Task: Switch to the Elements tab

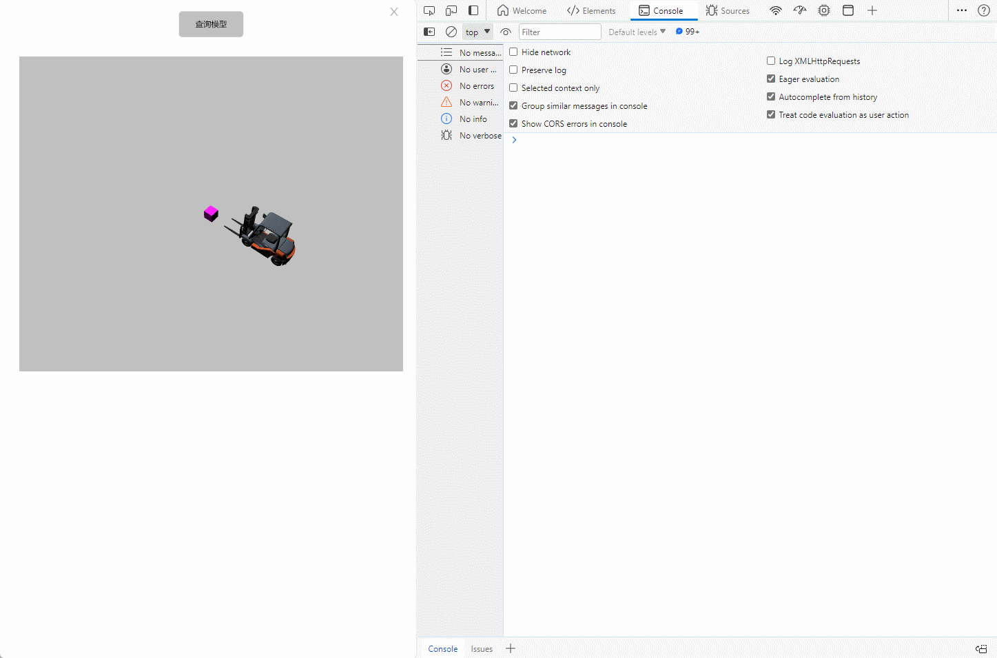Action: click(591, 10)
